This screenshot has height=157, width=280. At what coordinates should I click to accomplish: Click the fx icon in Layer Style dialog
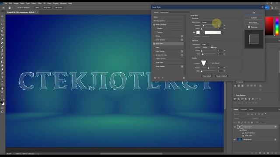(155, 78)
